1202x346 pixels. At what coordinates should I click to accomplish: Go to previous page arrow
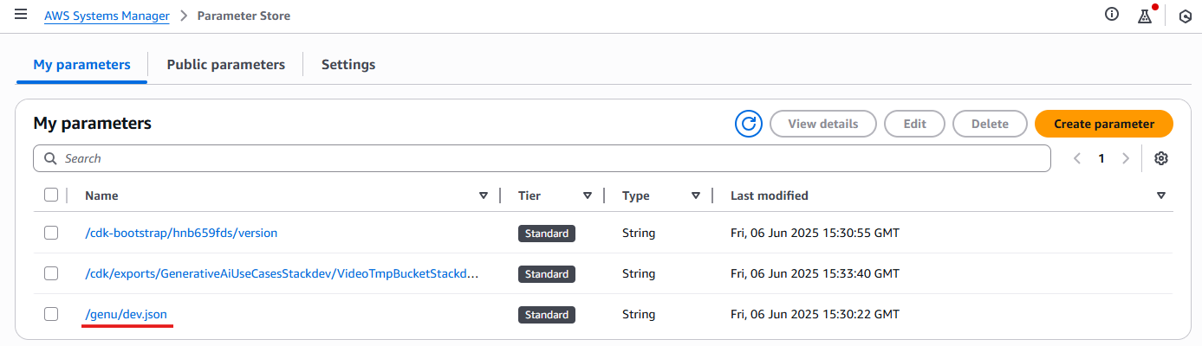click(1077, 158)
